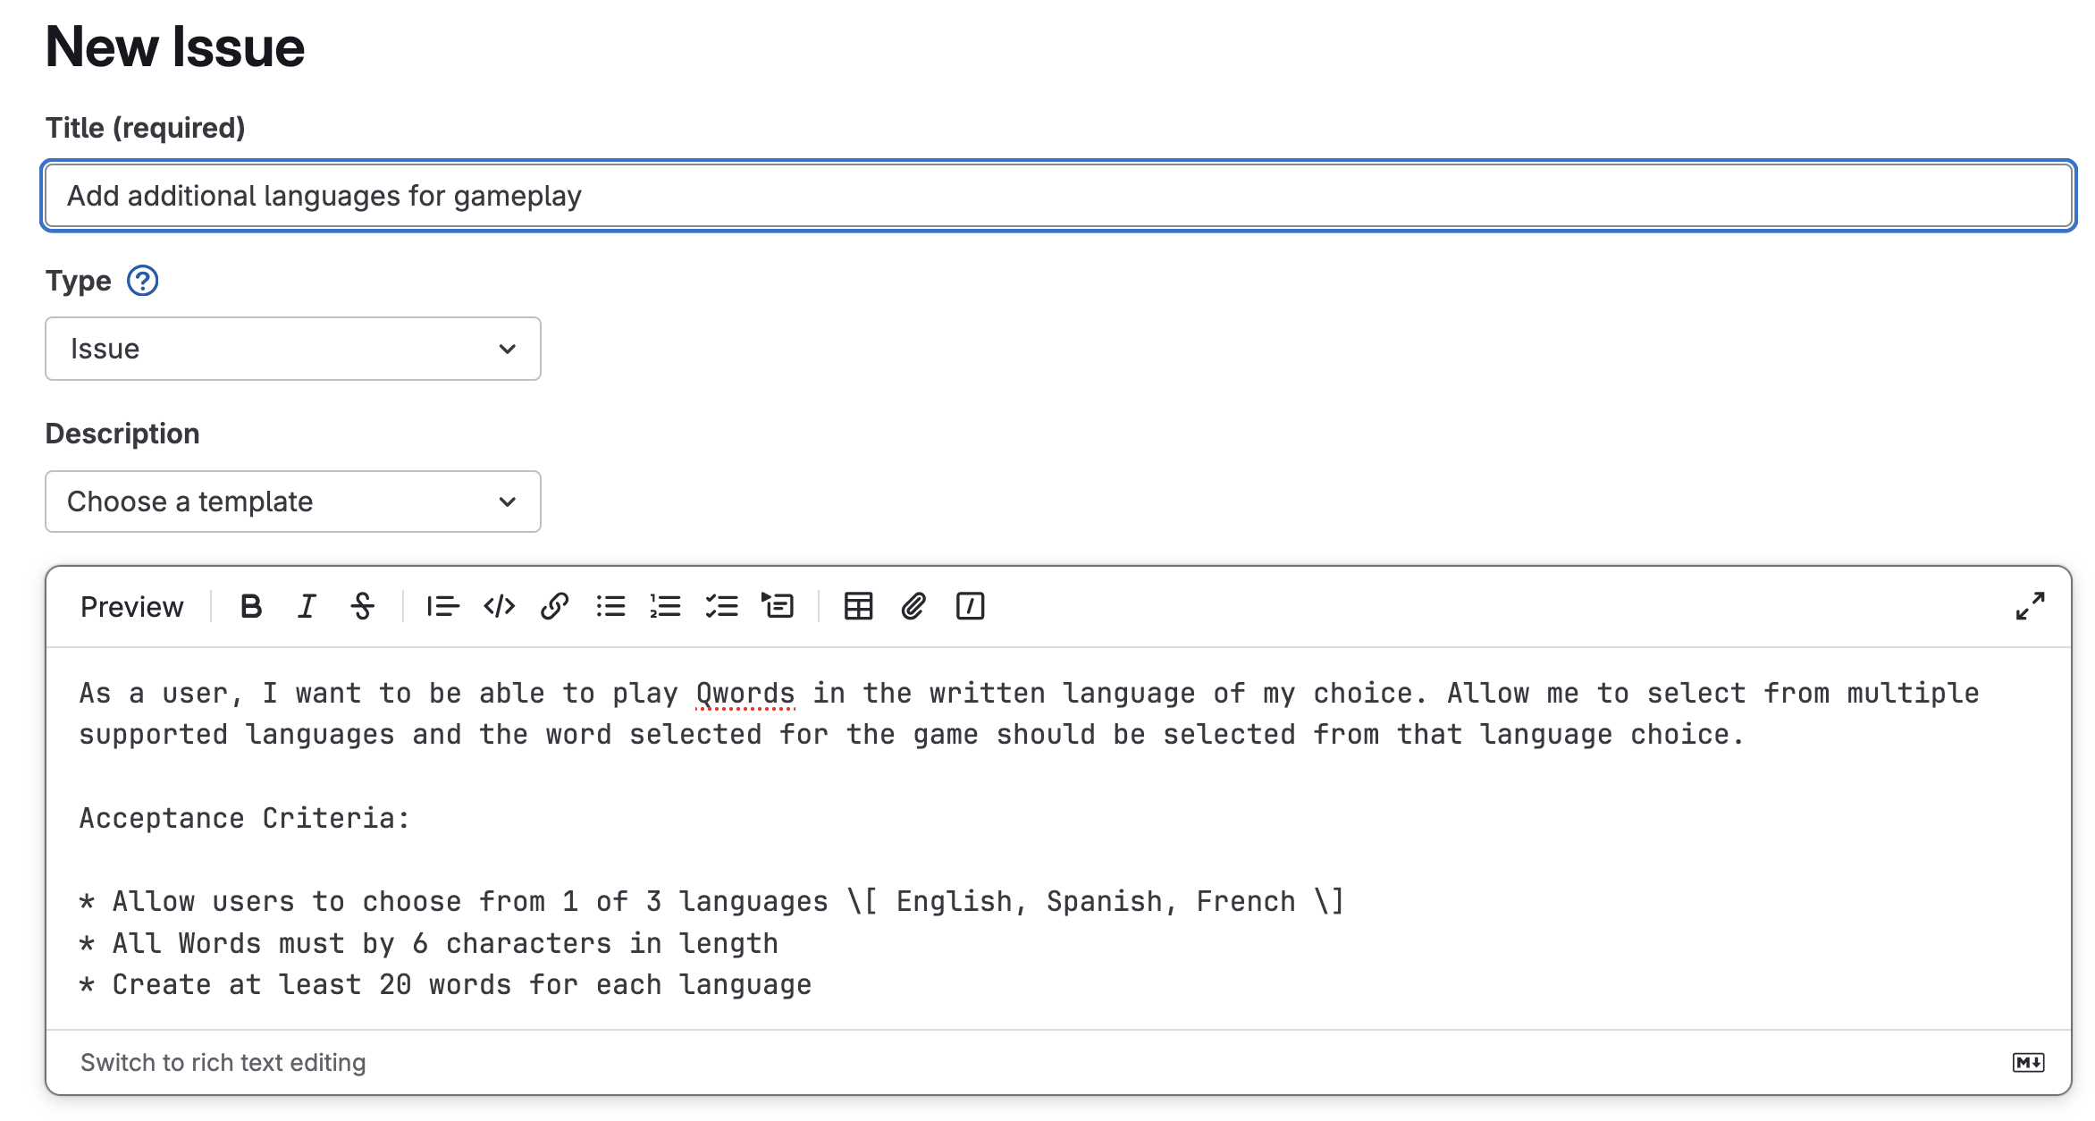Image resolution: width=2095 pixels, height=1121 pixels.
Task: Insert a quote block
Action: [x=442, y=606]
